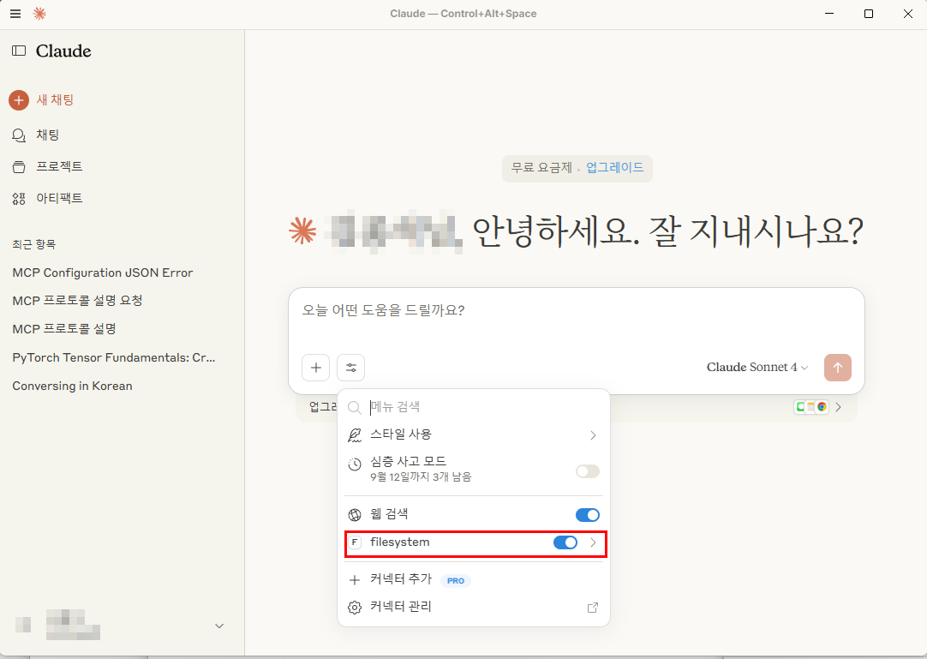Click the app icons cluster in upgrade banner

pos(811,407)
